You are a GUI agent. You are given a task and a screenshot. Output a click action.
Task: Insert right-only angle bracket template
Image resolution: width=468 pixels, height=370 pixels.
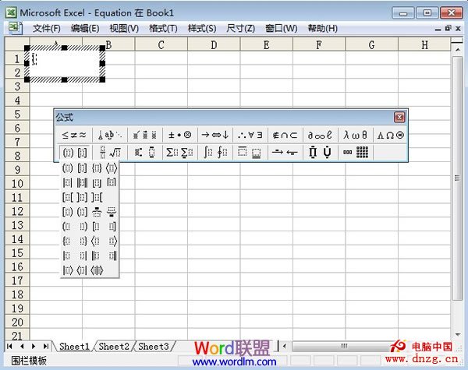[x=113, y=241]
